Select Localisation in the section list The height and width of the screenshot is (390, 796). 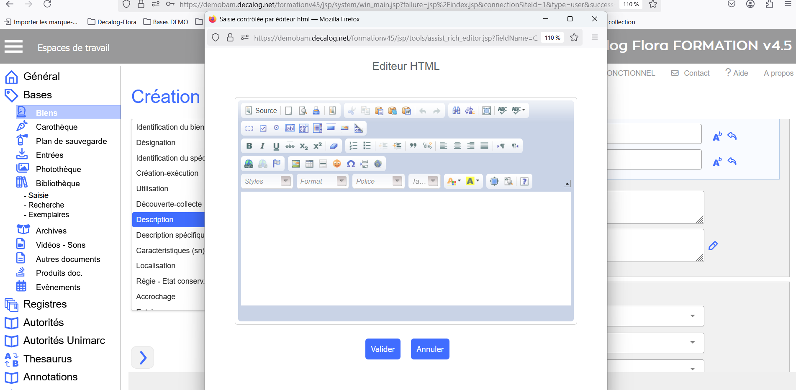click(x=156, y=266)
